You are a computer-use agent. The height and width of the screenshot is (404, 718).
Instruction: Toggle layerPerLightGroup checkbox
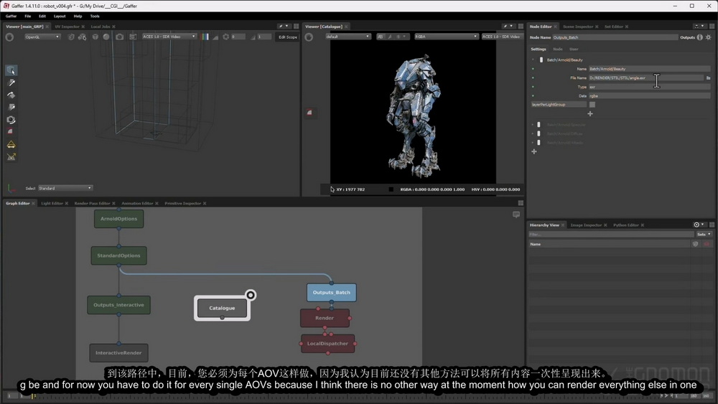592,104
